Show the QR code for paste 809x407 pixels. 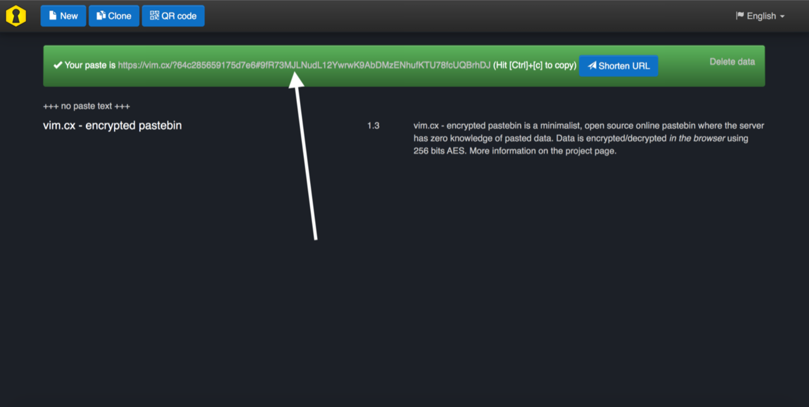point(173,16)
